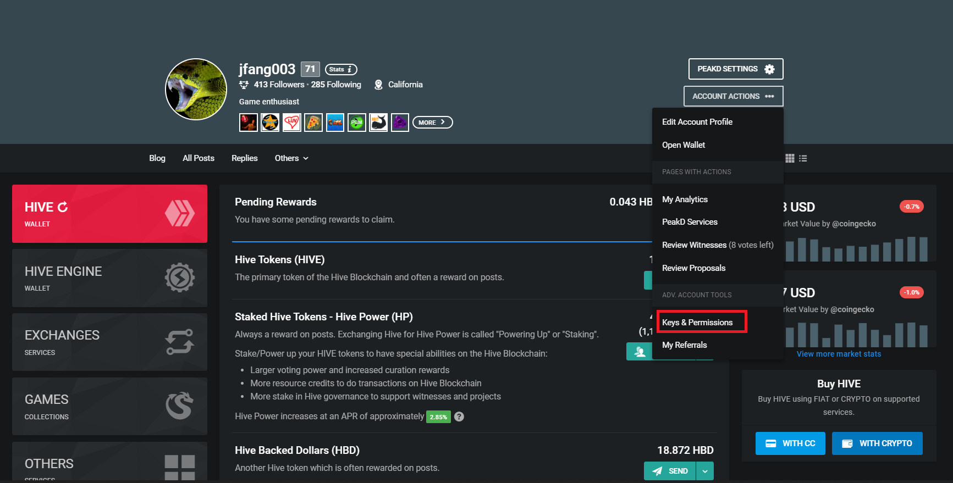Viewport: 953px width, 483px height.
Task: Click the -1.0% price change badge
Action: [x=912, y=292]
